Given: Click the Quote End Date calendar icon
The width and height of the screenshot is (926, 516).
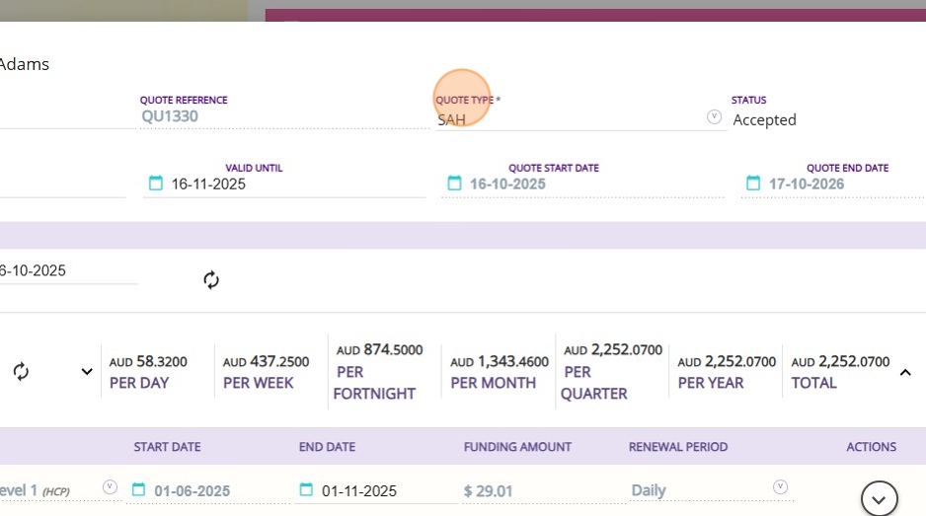Looking at the screenshot, I should (x=753, y=184).
